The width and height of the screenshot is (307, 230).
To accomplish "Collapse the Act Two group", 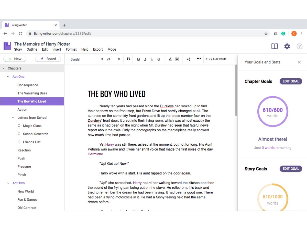I will coord(8,183).
